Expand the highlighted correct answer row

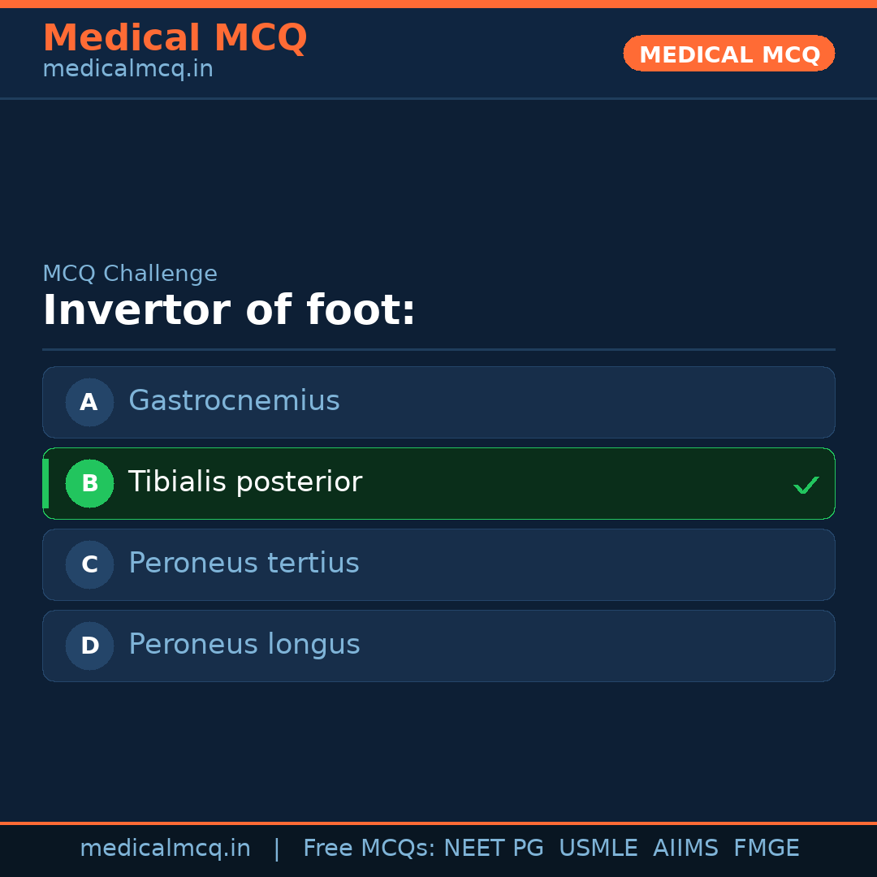(438, 483)
